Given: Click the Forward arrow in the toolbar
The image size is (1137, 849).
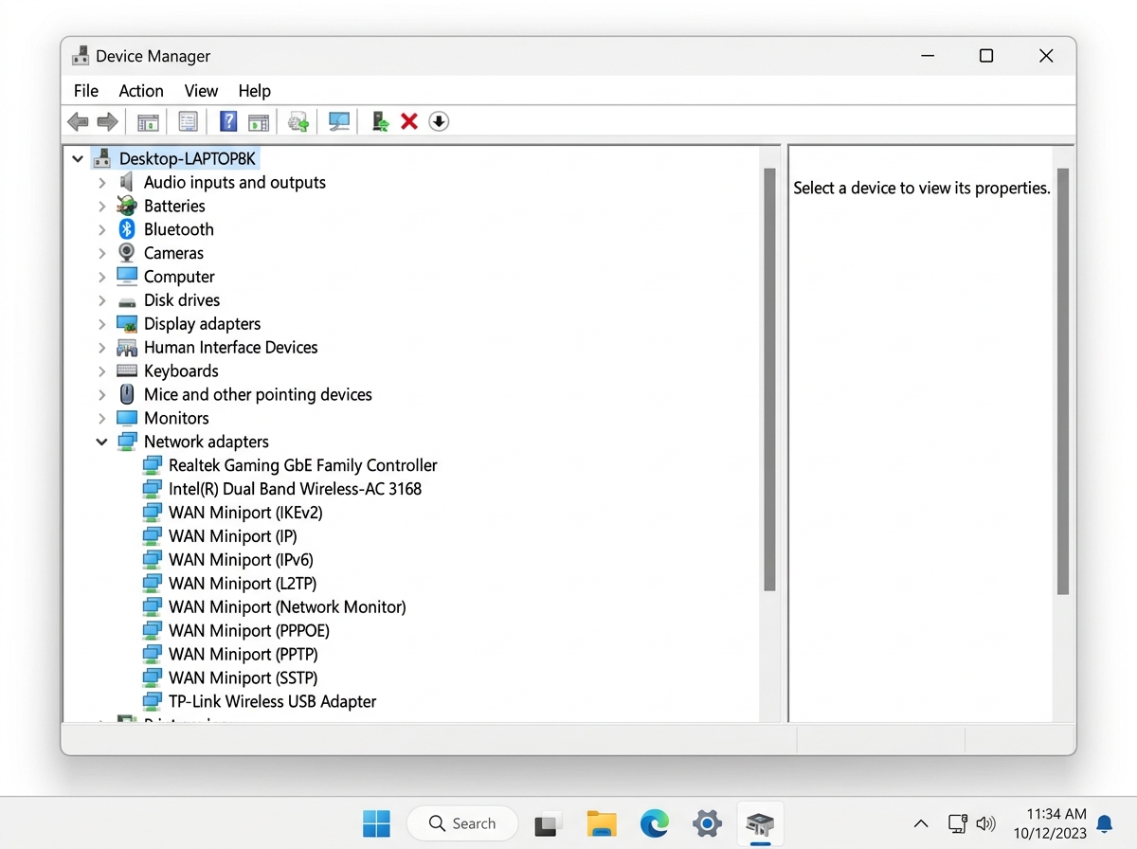Looking at the screenshot, I should click(x=107, y=121).
